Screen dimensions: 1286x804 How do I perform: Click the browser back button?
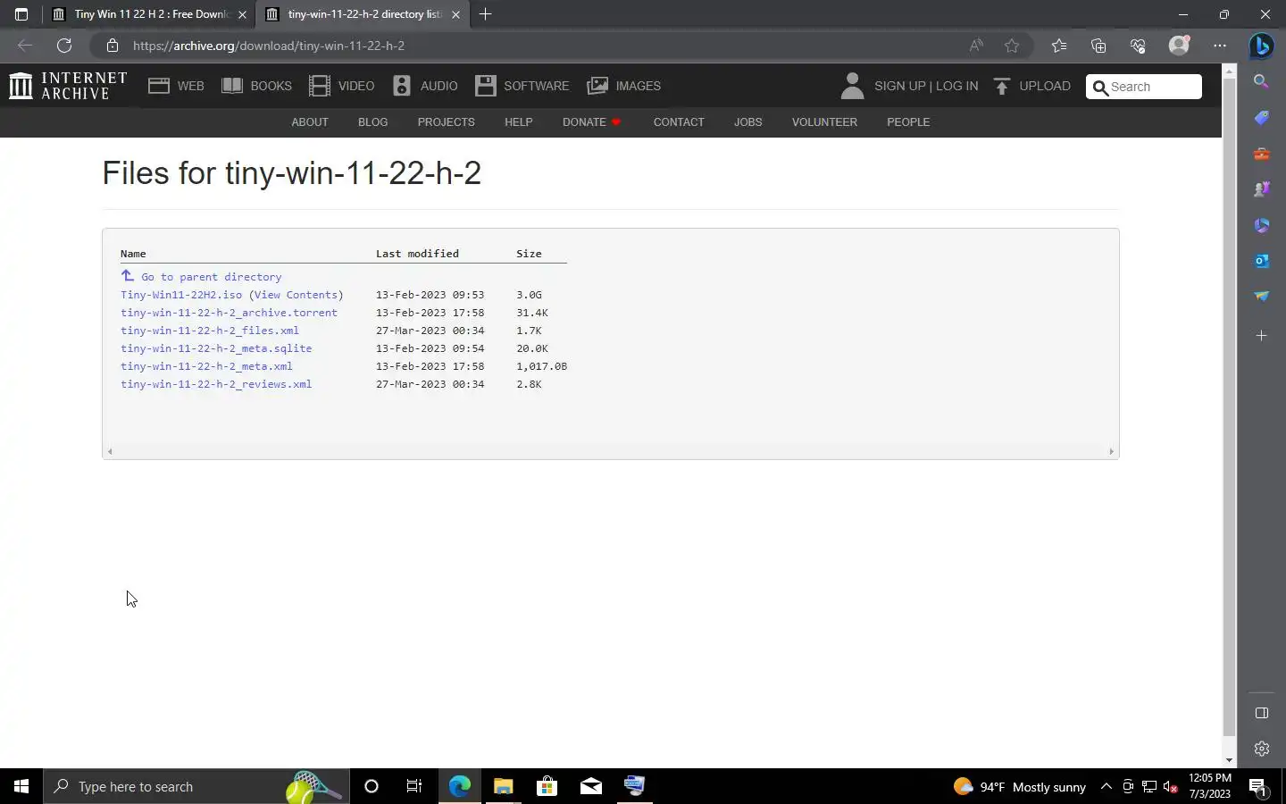tap(25, 46)
